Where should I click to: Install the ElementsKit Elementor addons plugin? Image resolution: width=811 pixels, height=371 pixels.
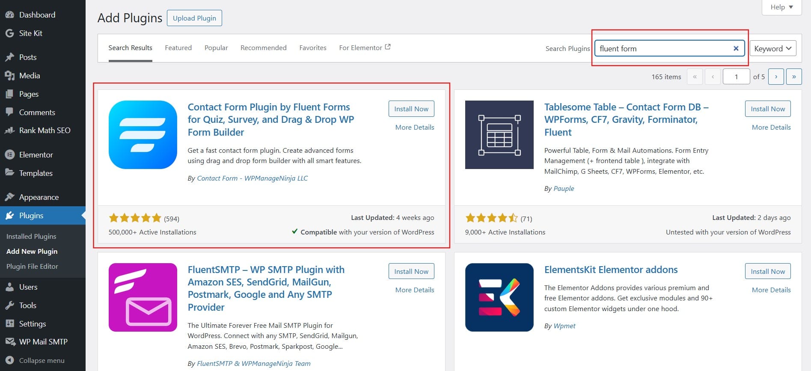pos(768,271)
